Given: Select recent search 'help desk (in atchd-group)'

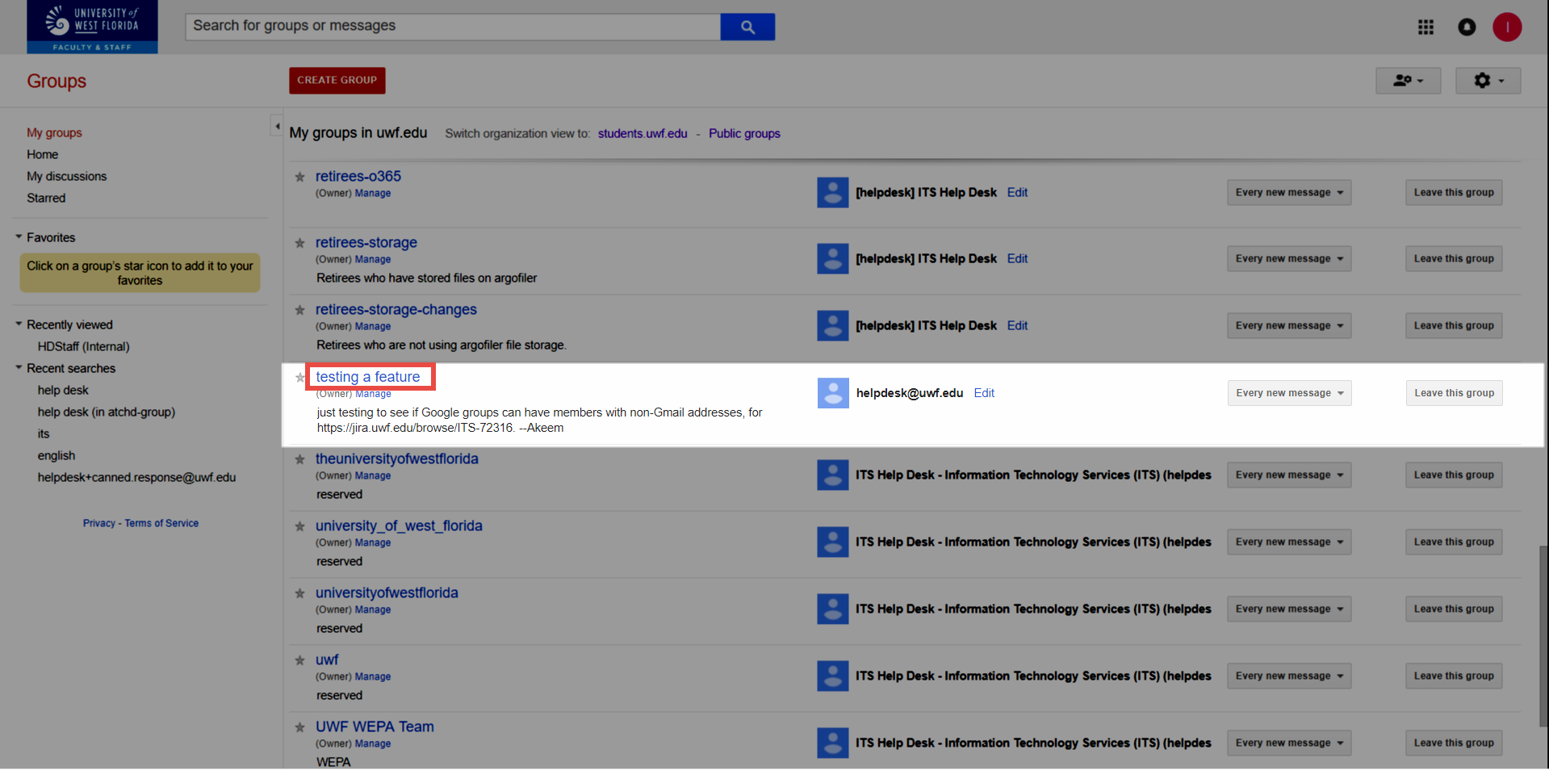Looking at the screenshot, I should click(106, 412).
